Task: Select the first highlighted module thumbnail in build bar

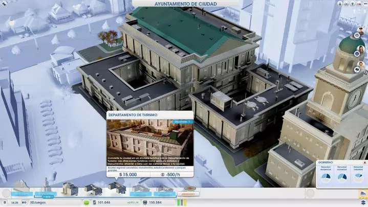Action: tap(70, 189)
